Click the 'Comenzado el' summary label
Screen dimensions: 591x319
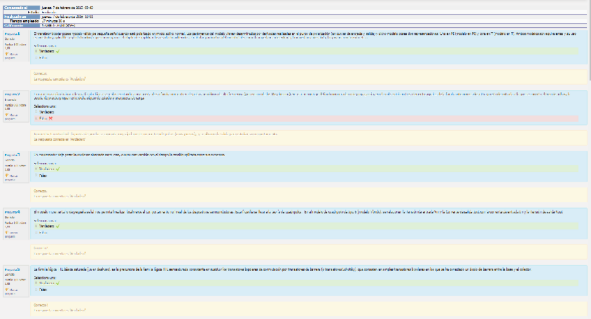pyautogui.click(x=16, y=8)
